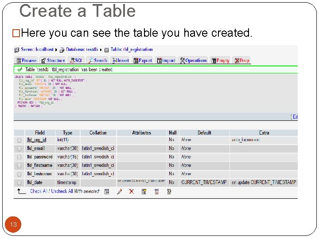Screen dimensions: 319x239
Task: Check the fld_firstname row checkbox
Action: [19, 166]
